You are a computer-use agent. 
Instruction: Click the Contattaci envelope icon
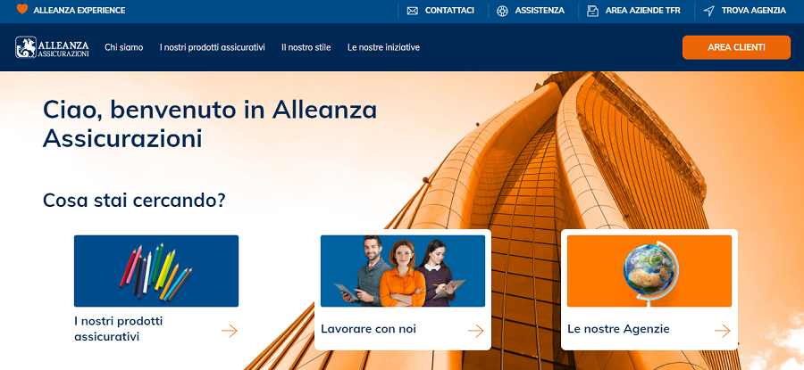click(412, 11)
